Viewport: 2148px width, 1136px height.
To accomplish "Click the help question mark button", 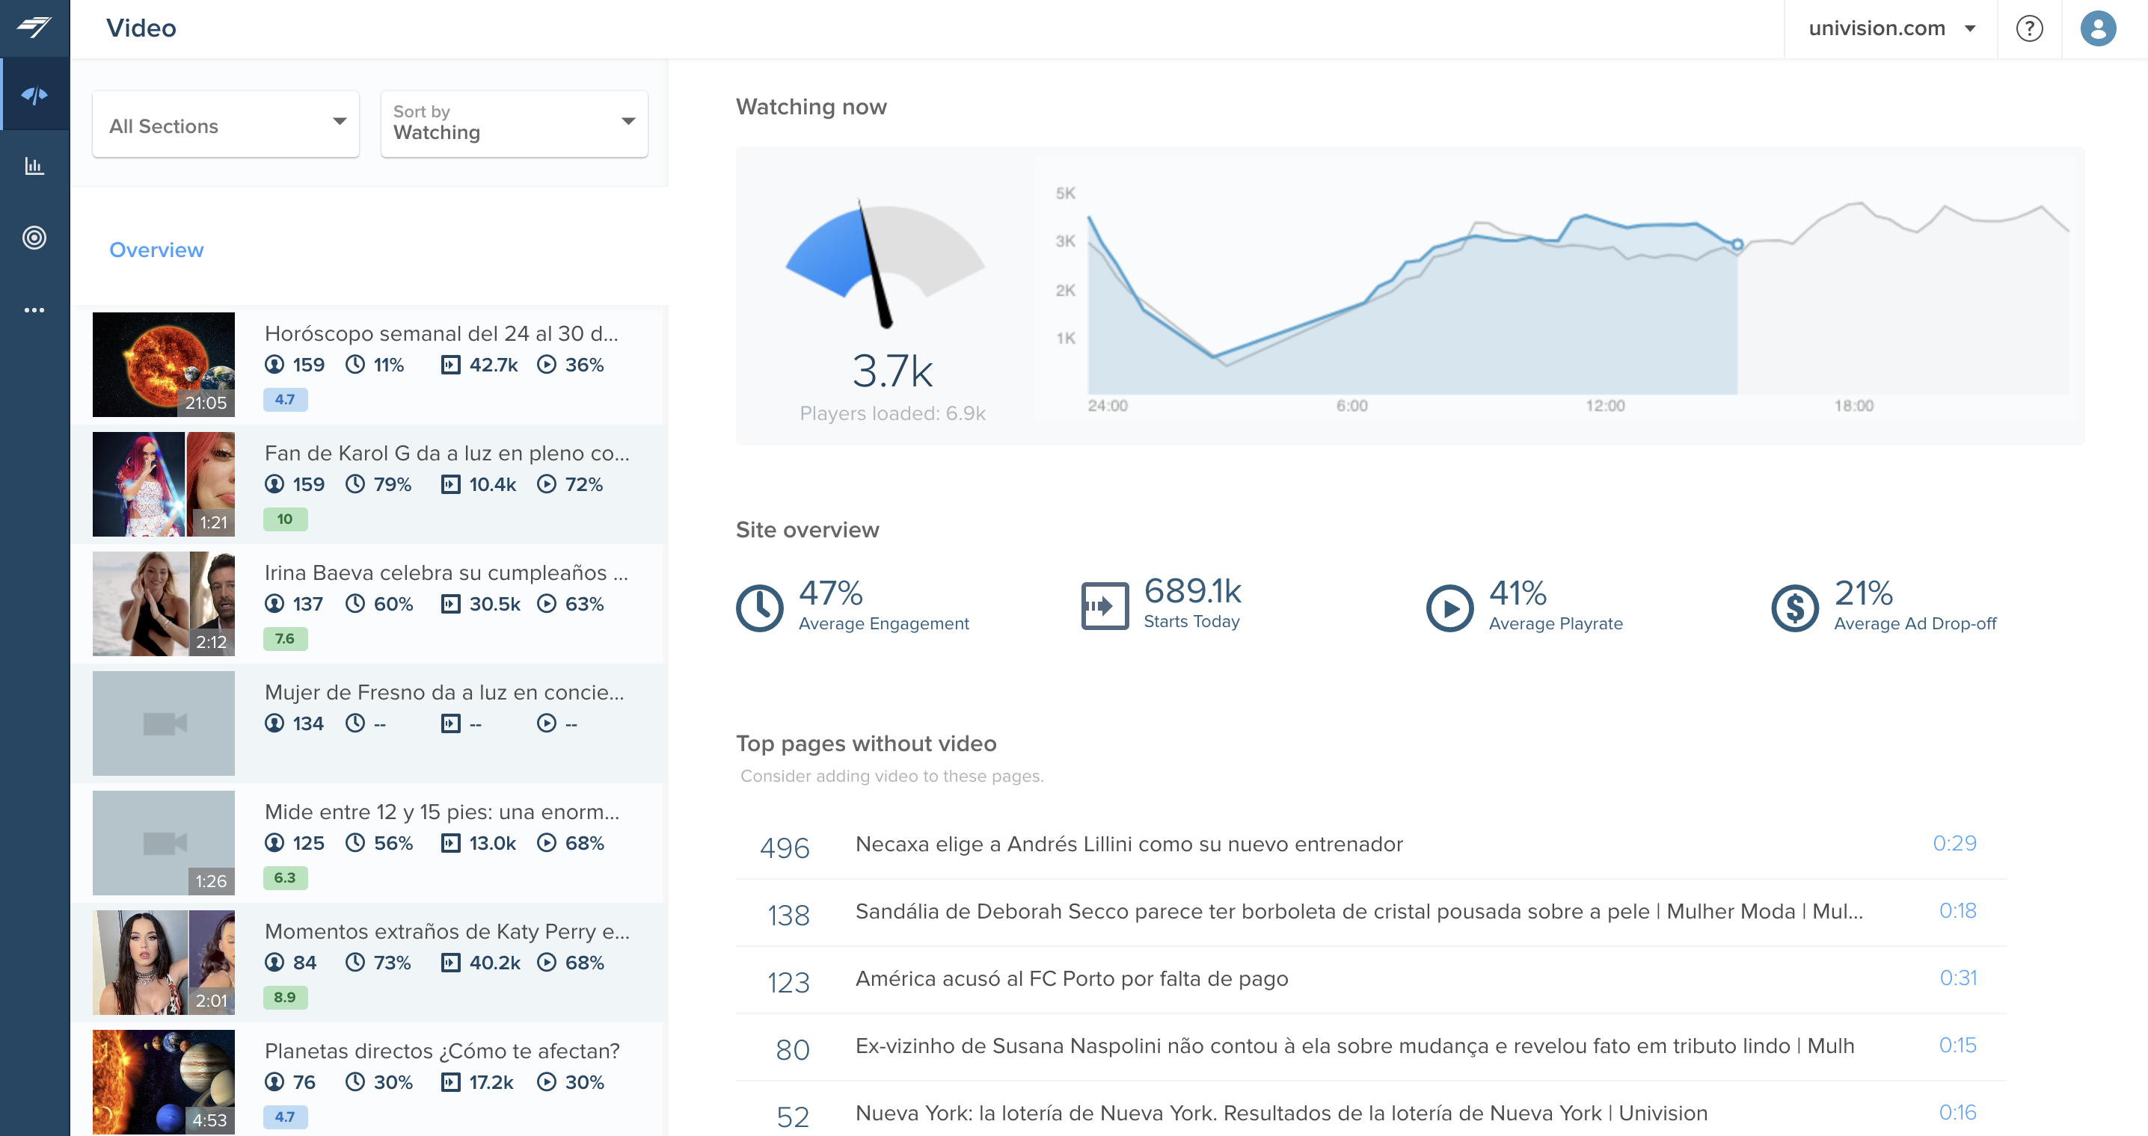I will (x=2028, y=27).
